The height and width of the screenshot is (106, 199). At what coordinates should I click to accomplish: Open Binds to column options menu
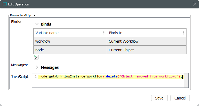tap(183, 33)
